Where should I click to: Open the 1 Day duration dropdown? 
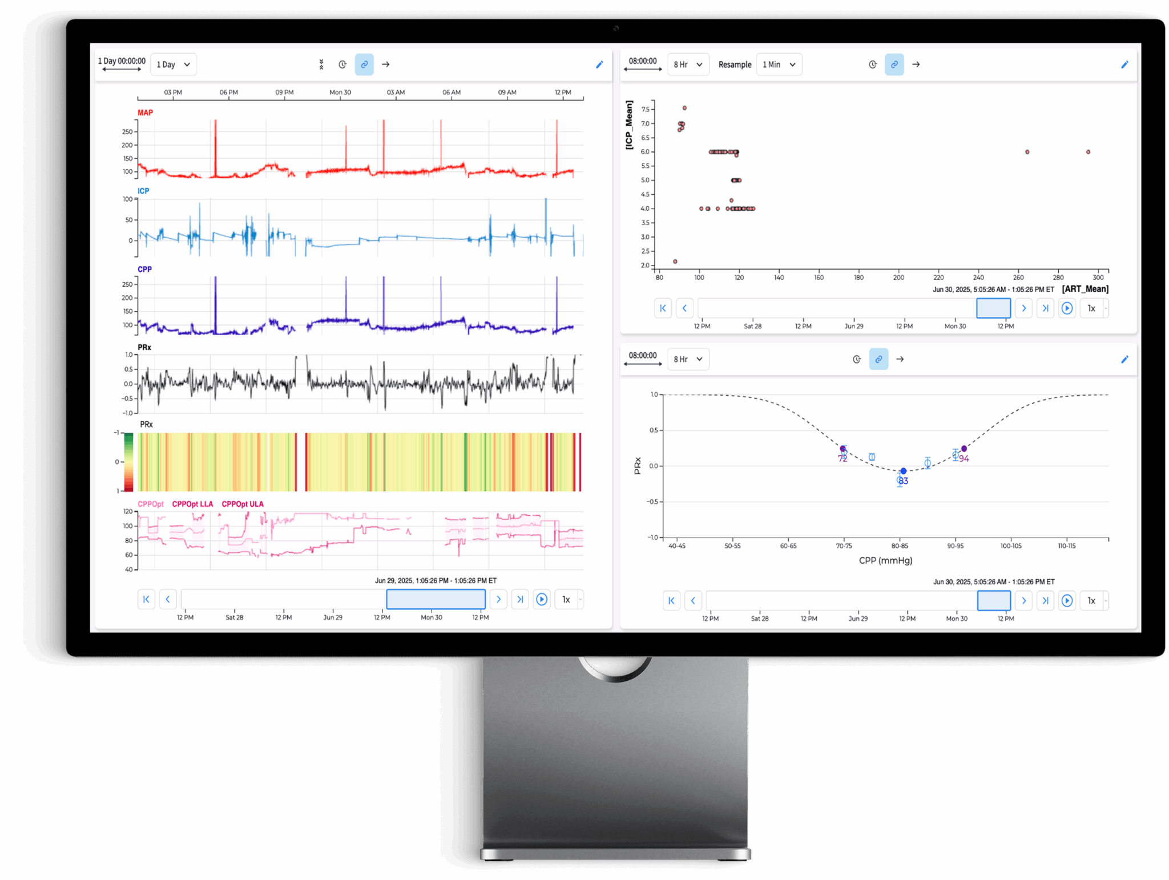pyautogui.click(x=173, y=64)
